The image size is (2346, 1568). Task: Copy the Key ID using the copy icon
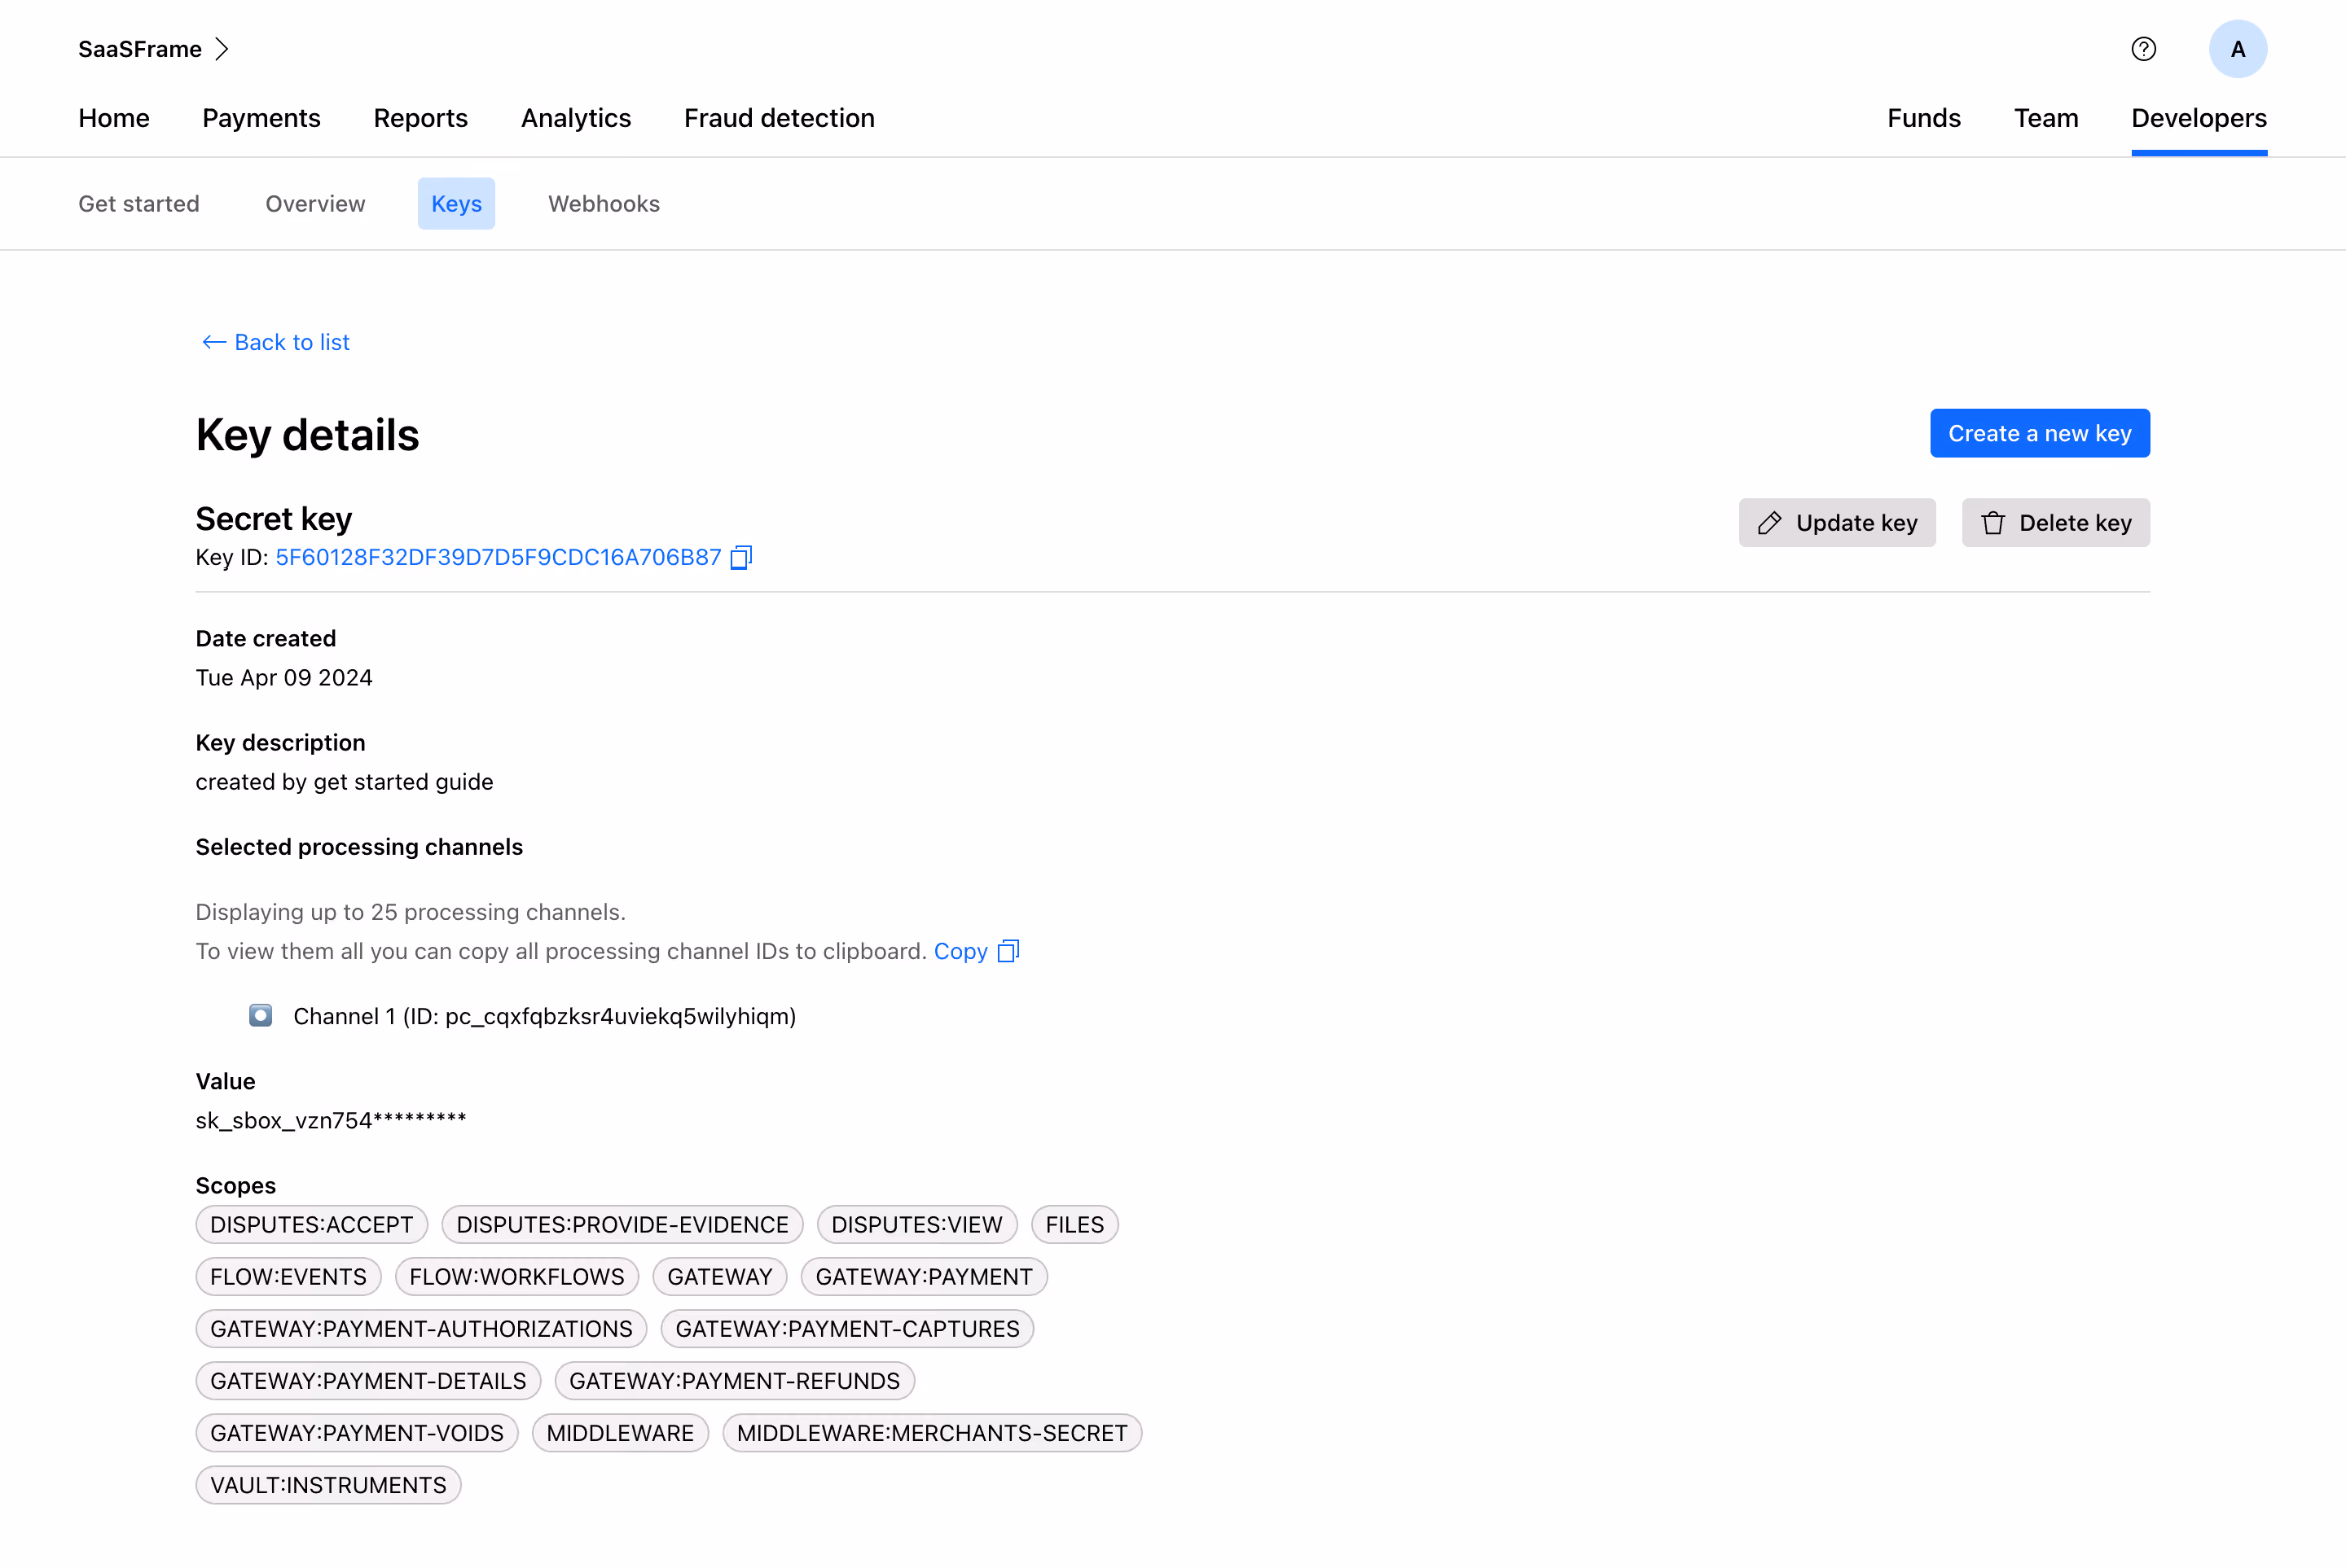coord(741,557)
